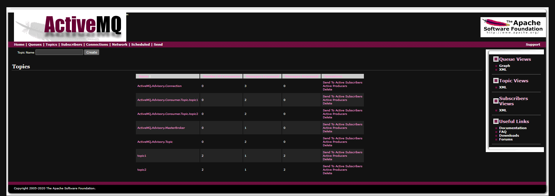The image size is (555, 196).
Task: Delete ActiveMQ.Advisory.Consumer.Topic.topic2
Action: (x=328, y=117)
